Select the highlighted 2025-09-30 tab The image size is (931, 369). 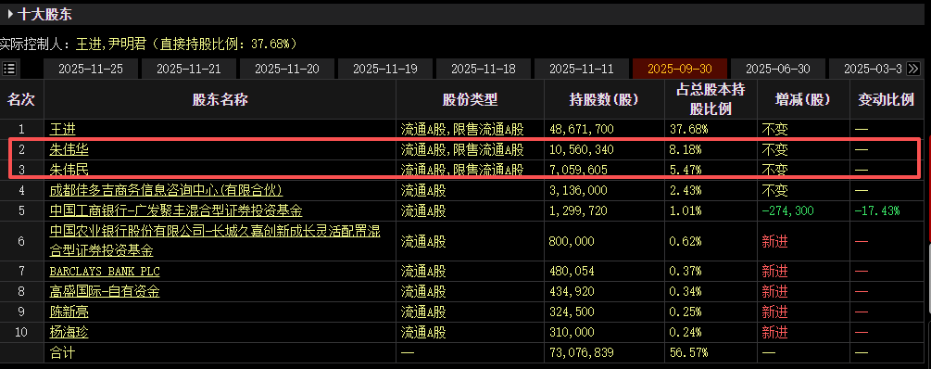(x=680, y=69)
